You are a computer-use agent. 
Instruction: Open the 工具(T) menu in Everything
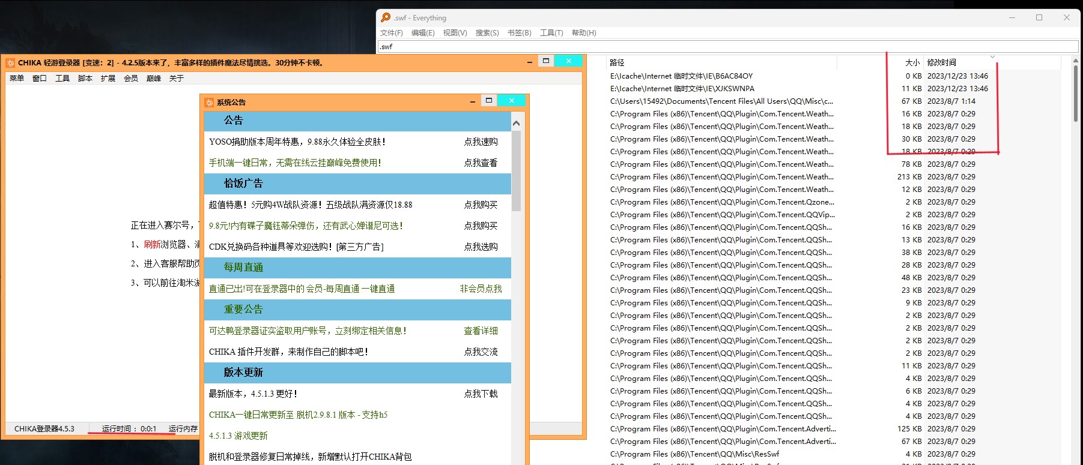pyautogui.click(x=551, y=33)
